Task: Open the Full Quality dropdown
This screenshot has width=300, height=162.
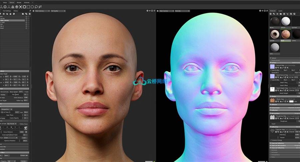Action: tap(57, 11)
